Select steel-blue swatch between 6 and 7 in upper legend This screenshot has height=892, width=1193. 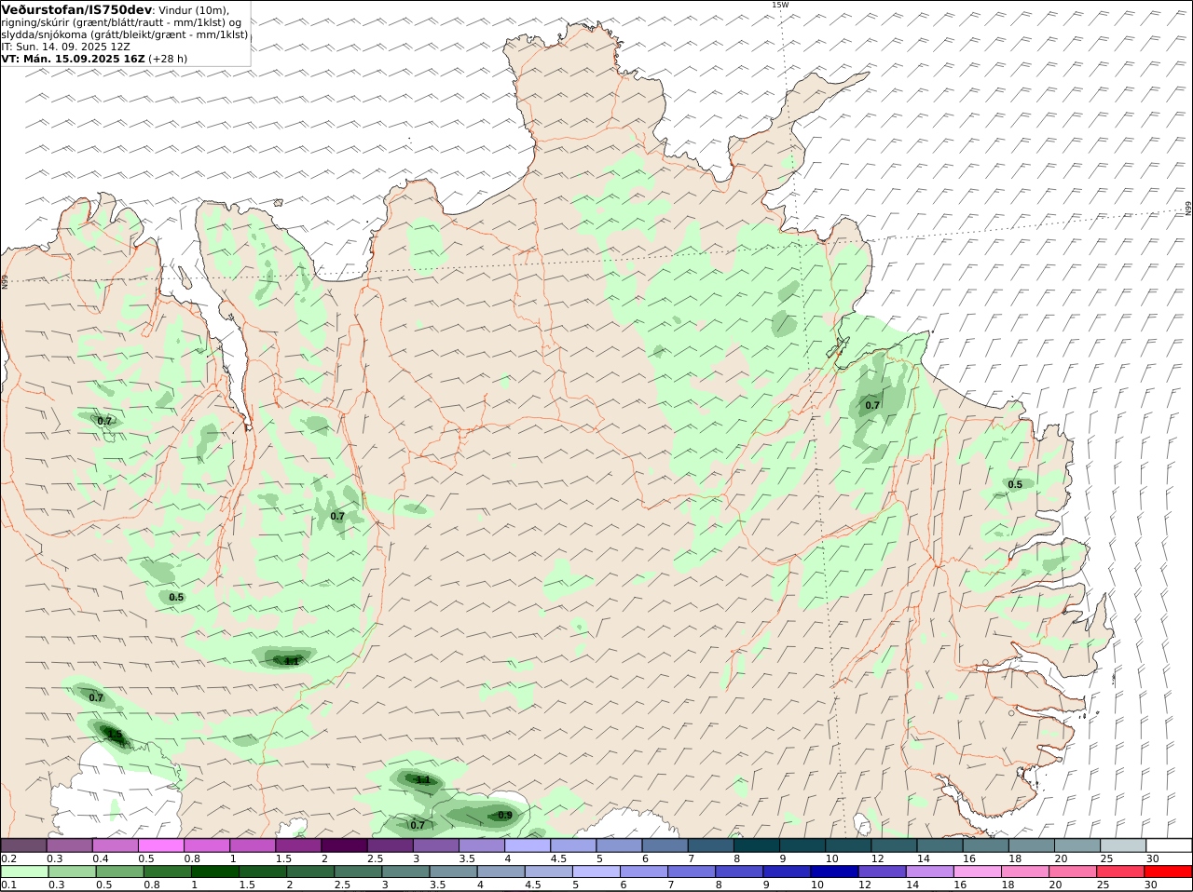coord(665,845)
